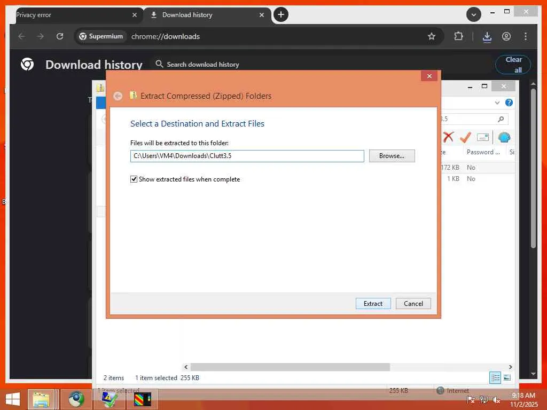Open the extensions puzzle icon
This screenshot has height=410, width=547.
[458, 36]
